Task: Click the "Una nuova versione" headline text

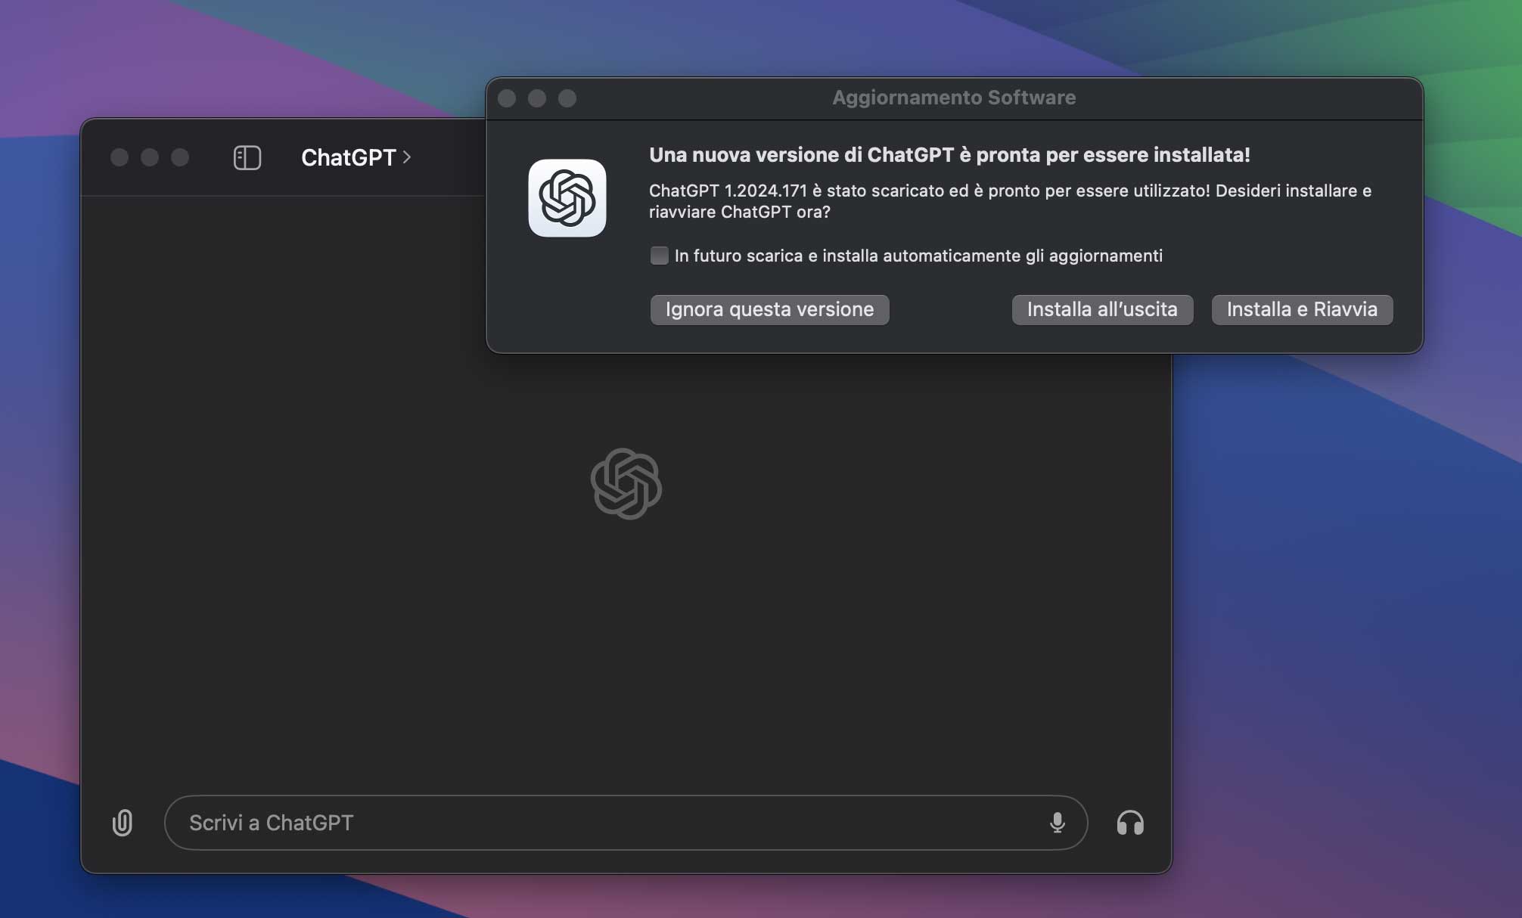Action: click(949, 155)
